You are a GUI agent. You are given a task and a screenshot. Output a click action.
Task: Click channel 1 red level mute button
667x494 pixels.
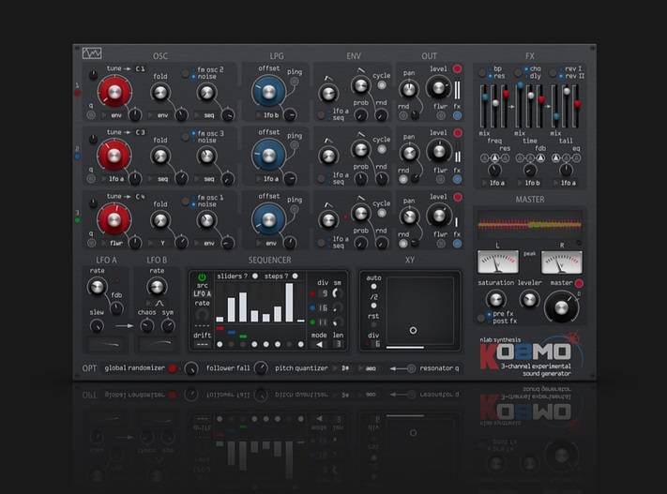[458, 69]
